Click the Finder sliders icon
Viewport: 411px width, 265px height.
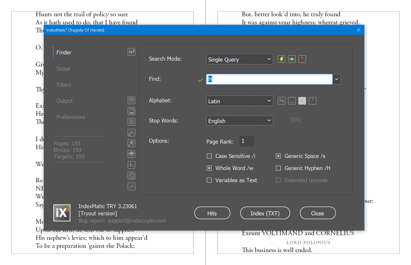click(x=132, y=52)
